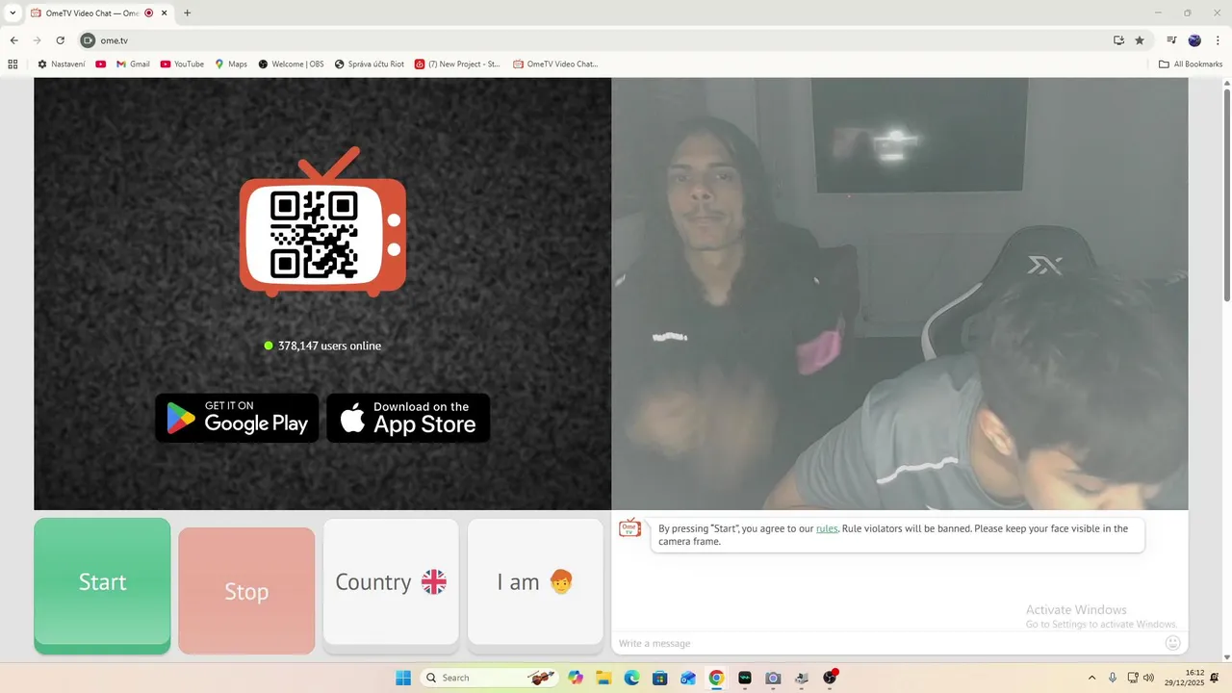Open File Explorer from the taskbar
The width and height of the screenshot is (1232, 693).
(x=603, y=678)
